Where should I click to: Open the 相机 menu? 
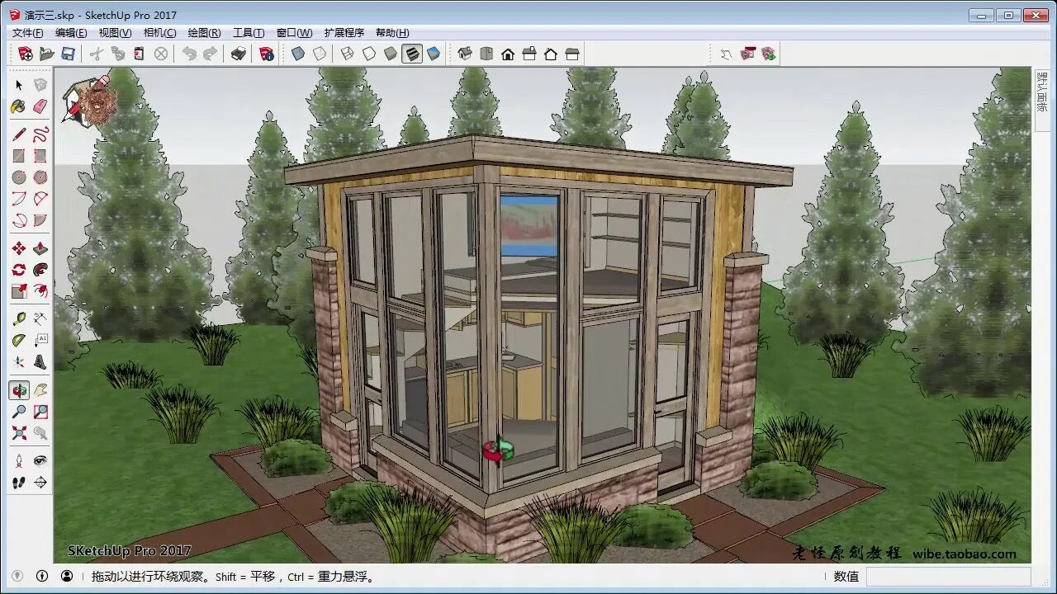coord(159,32)
